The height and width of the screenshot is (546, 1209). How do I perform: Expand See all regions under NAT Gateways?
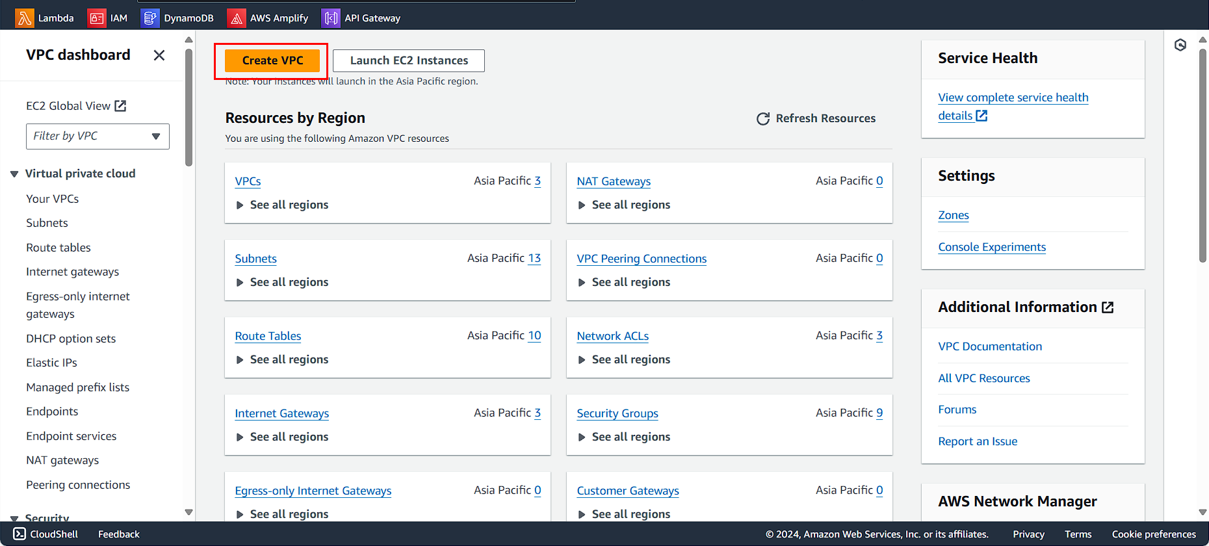(x=624, y=205)
